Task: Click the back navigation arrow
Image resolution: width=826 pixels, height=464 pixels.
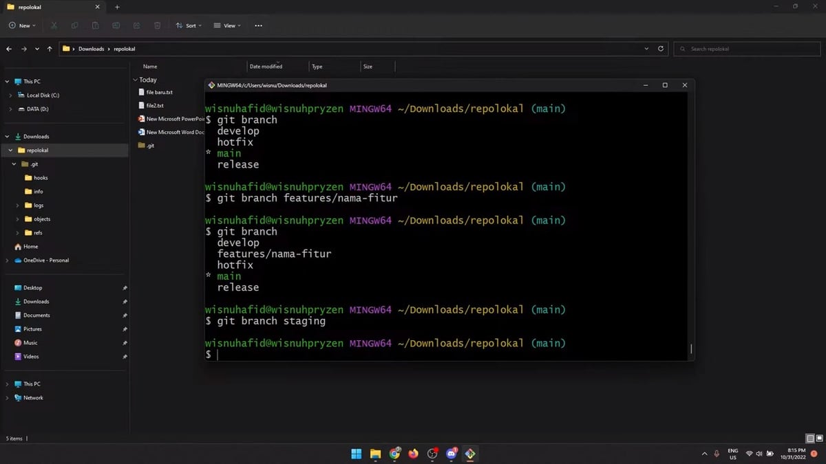Action: coord(9,49)
